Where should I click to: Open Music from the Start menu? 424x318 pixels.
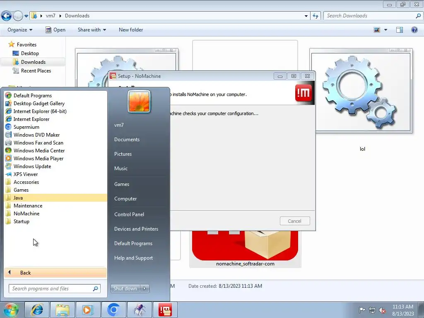coord(120,168)
